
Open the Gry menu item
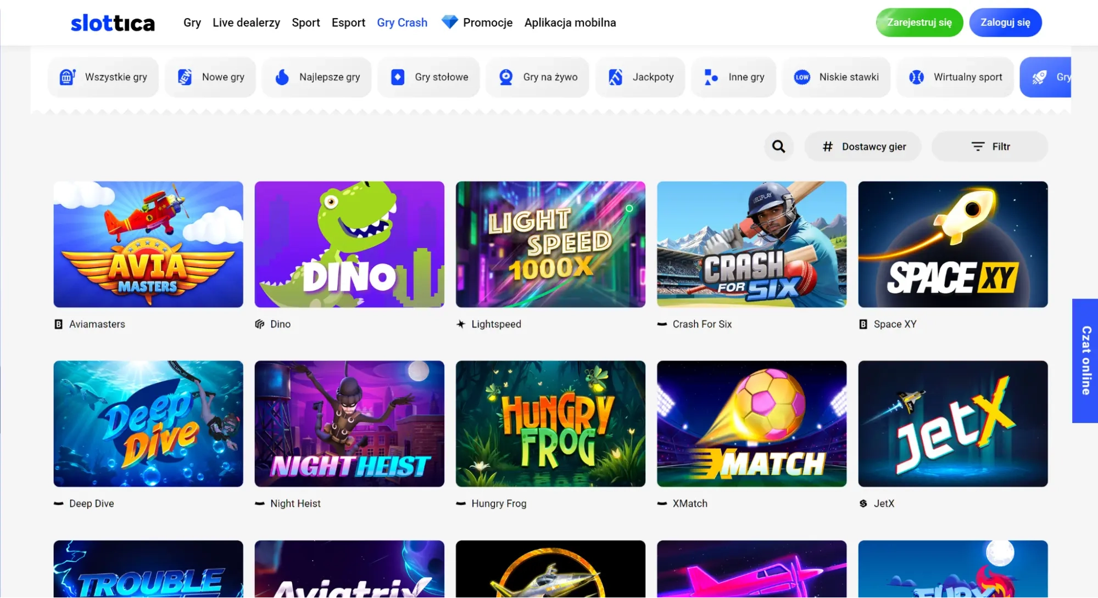pyautogui.click(x=192, y=22)
